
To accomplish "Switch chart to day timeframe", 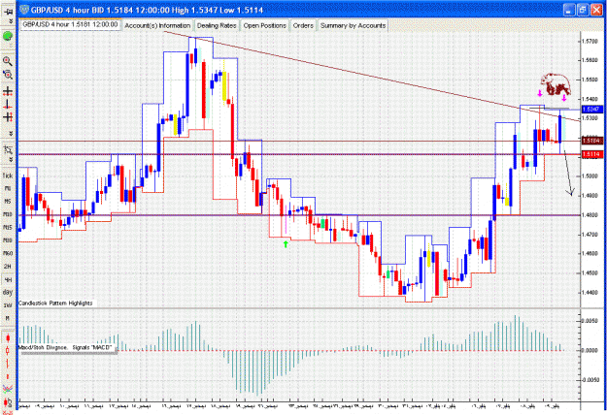I will pyautogui.click(x=8, y=292).
